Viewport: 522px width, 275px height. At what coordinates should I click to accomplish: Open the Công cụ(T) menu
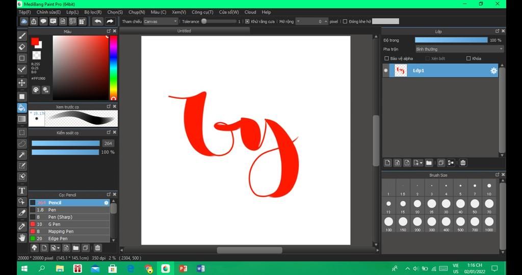coord(202,12)
